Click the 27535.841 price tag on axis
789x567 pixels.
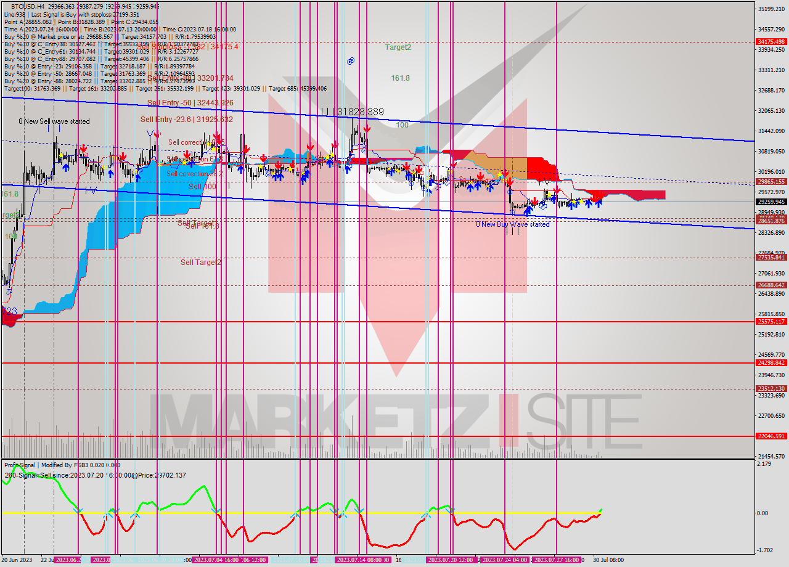click(x=771, y=258)
